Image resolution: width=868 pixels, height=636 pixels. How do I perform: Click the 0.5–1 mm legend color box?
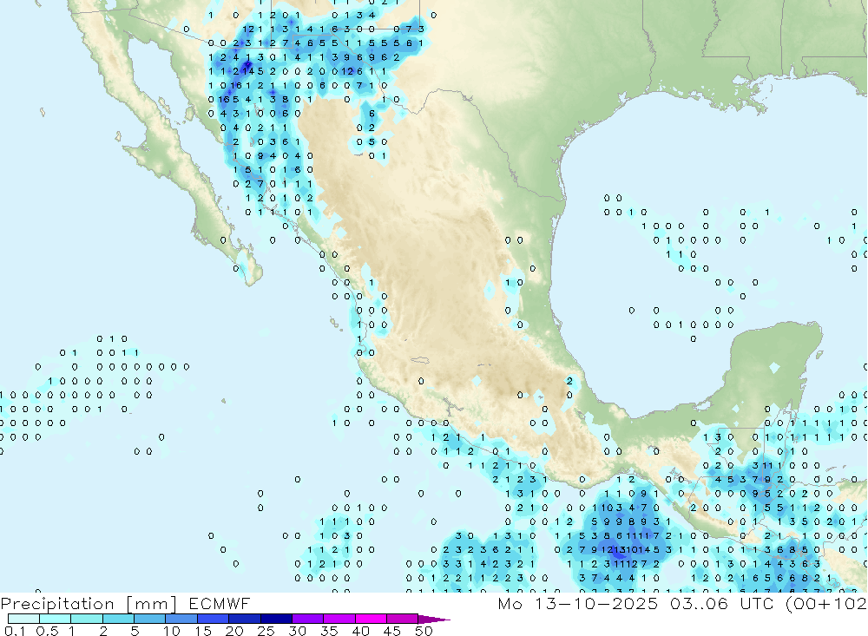click(x=55, y=619)
